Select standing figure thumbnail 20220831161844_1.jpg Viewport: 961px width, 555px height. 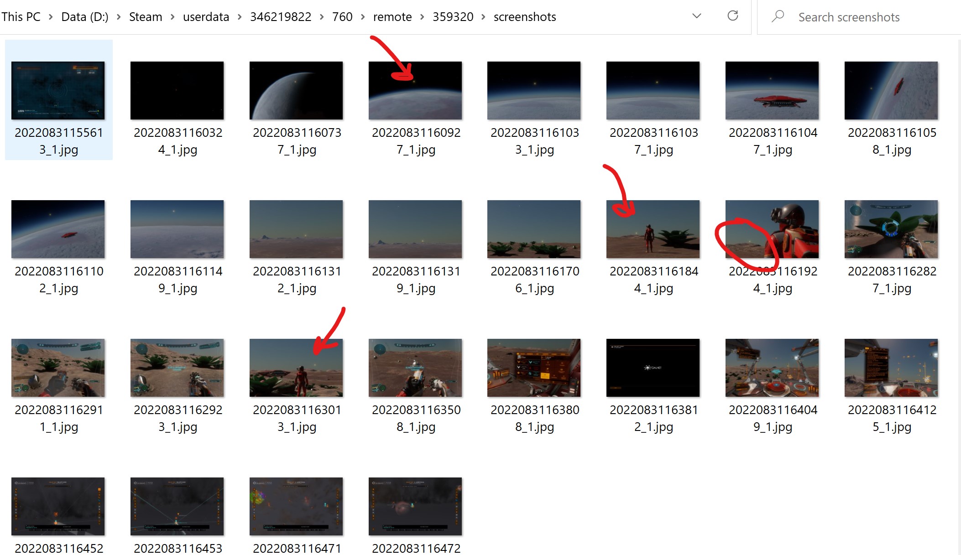[653, 229]
